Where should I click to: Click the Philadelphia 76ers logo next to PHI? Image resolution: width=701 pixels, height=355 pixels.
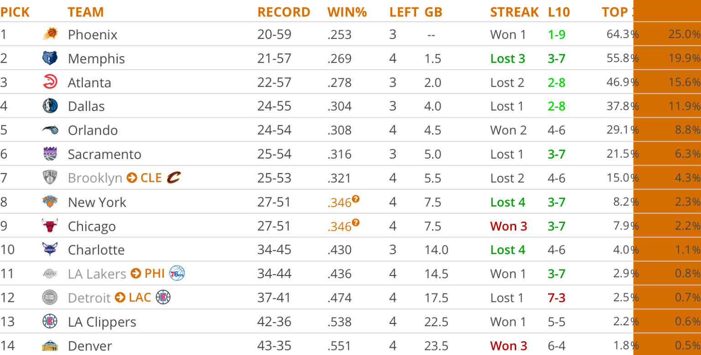pos(177,273)
